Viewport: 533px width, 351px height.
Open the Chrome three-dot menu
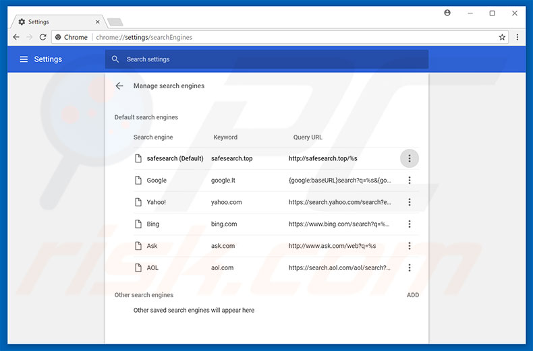(x=517, y=37)
